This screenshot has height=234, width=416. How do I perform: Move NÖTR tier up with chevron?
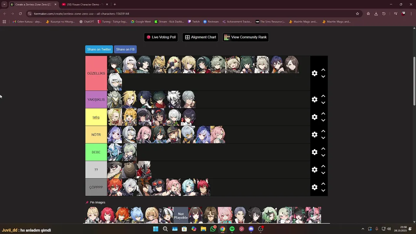323,131
